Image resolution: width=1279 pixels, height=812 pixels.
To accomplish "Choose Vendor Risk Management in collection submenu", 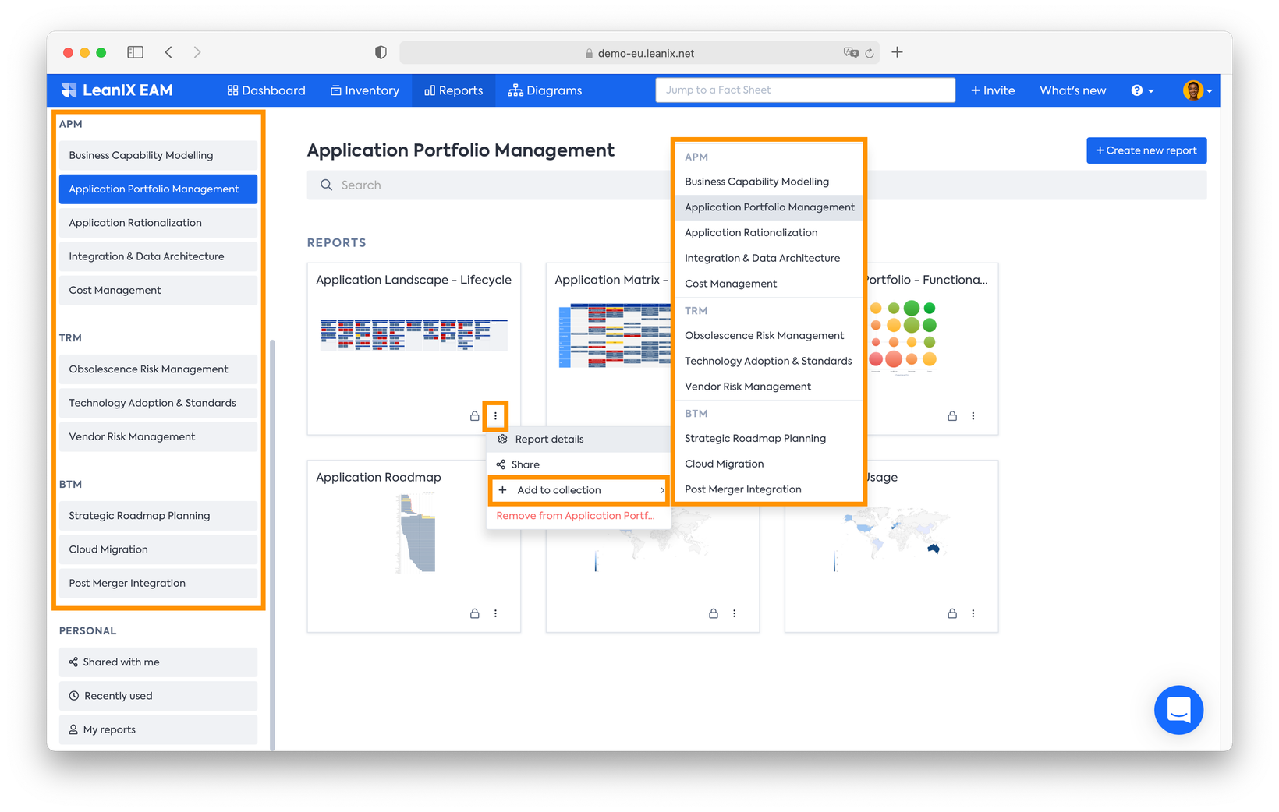I will pos(769,387).
